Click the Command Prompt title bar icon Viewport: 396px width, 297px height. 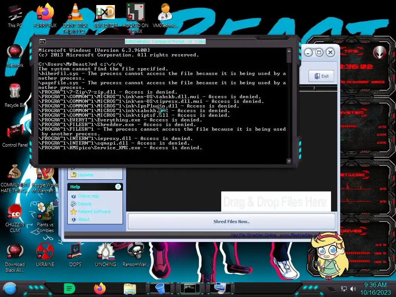[x=43, y=42]
